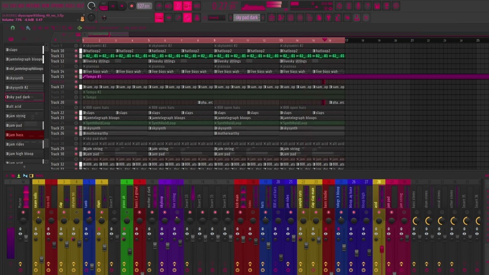The height and width of the screenshot is (275, 489).
Task: Open the ADD menu
Action: coord(21,6)
